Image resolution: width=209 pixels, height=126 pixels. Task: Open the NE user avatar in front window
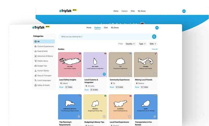157,28
